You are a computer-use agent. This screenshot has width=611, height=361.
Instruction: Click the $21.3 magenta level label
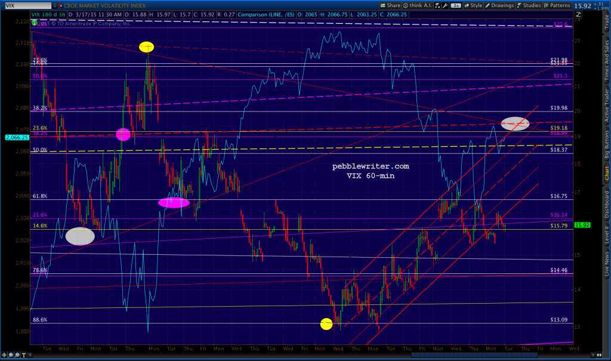560,76
